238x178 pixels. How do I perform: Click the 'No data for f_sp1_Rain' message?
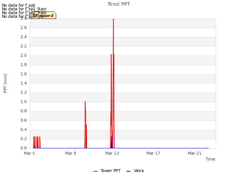(24, 9)
